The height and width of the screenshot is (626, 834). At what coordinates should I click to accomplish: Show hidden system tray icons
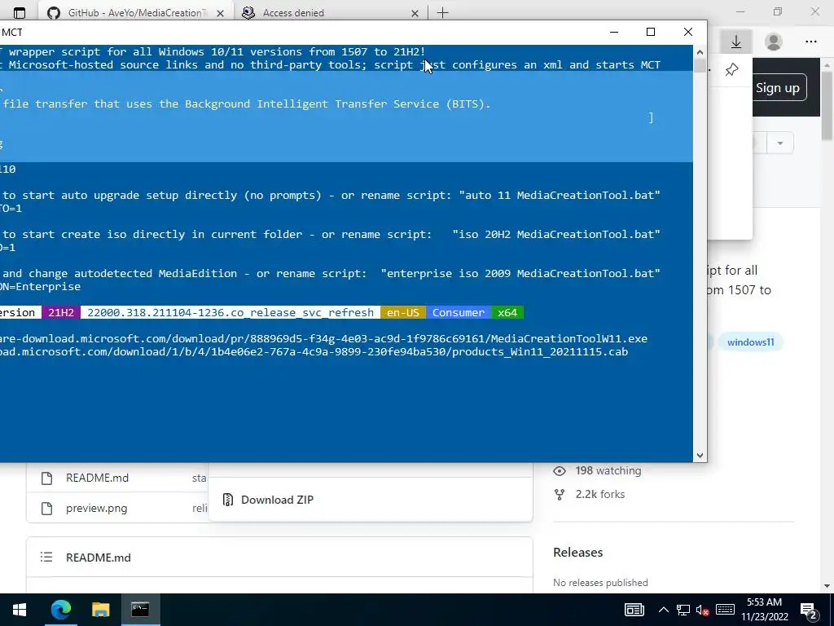[663, 610]
